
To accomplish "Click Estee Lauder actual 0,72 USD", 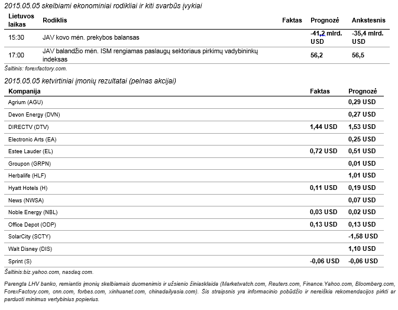I will coord(323,151).
